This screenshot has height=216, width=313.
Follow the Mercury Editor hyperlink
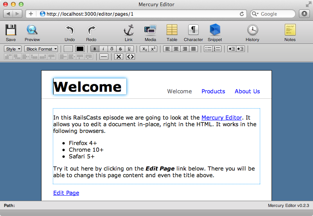[221, 118]
